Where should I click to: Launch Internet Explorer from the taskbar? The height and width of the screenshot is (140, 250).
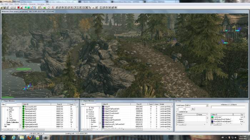coord(14,137)
